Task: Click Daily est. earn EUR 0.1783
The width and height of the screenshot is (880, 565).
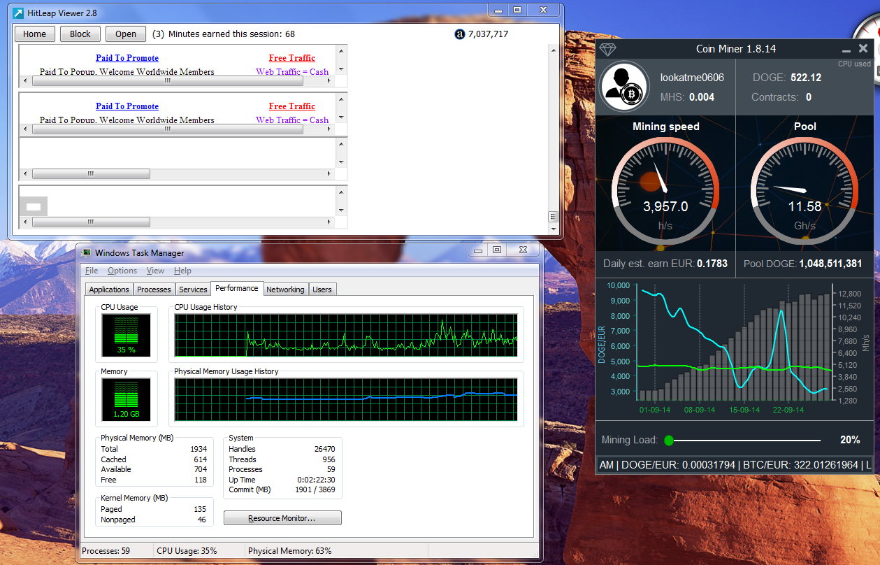Action: pyautogui.click(x=665, y=264)
